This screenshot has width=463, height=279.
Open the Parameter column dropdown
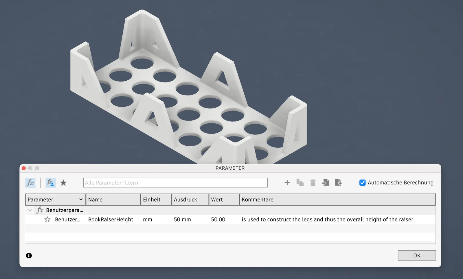point(81,199)
